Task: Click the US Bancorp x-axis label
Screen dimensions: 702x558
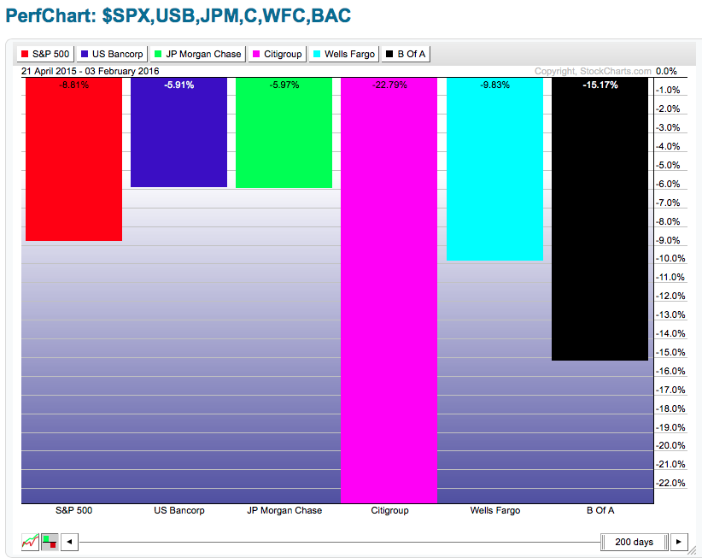Action: coord(179,510)
